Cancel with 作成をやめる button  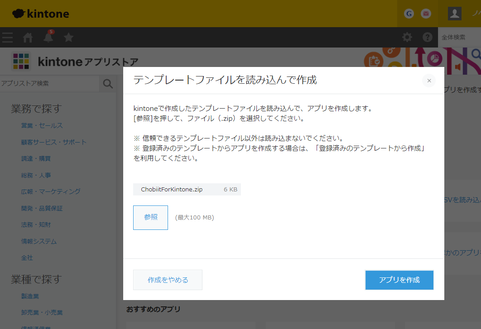pos(168,280)
